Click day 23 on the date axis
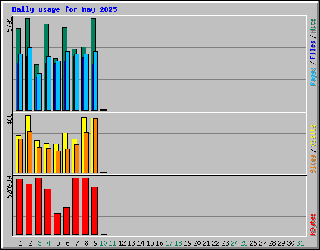 (225, 243)
